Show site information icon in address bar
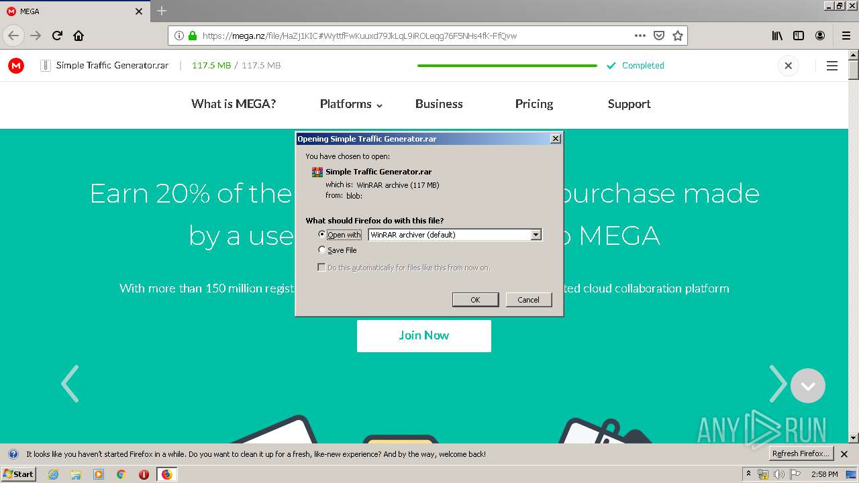 [x=179, y=36]
